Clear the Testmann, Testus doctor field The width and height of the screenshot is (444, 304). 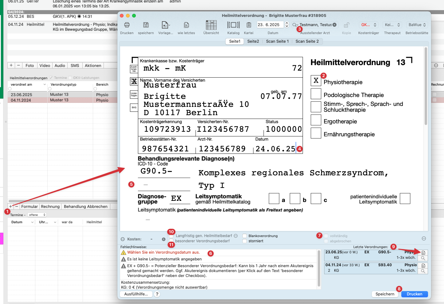coord(335,25)
